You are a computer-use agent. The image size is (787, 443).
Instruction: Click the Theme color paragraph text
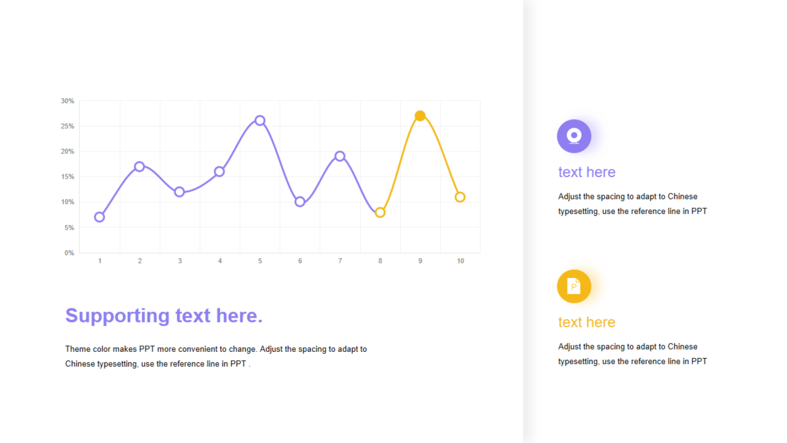[216, 356]
